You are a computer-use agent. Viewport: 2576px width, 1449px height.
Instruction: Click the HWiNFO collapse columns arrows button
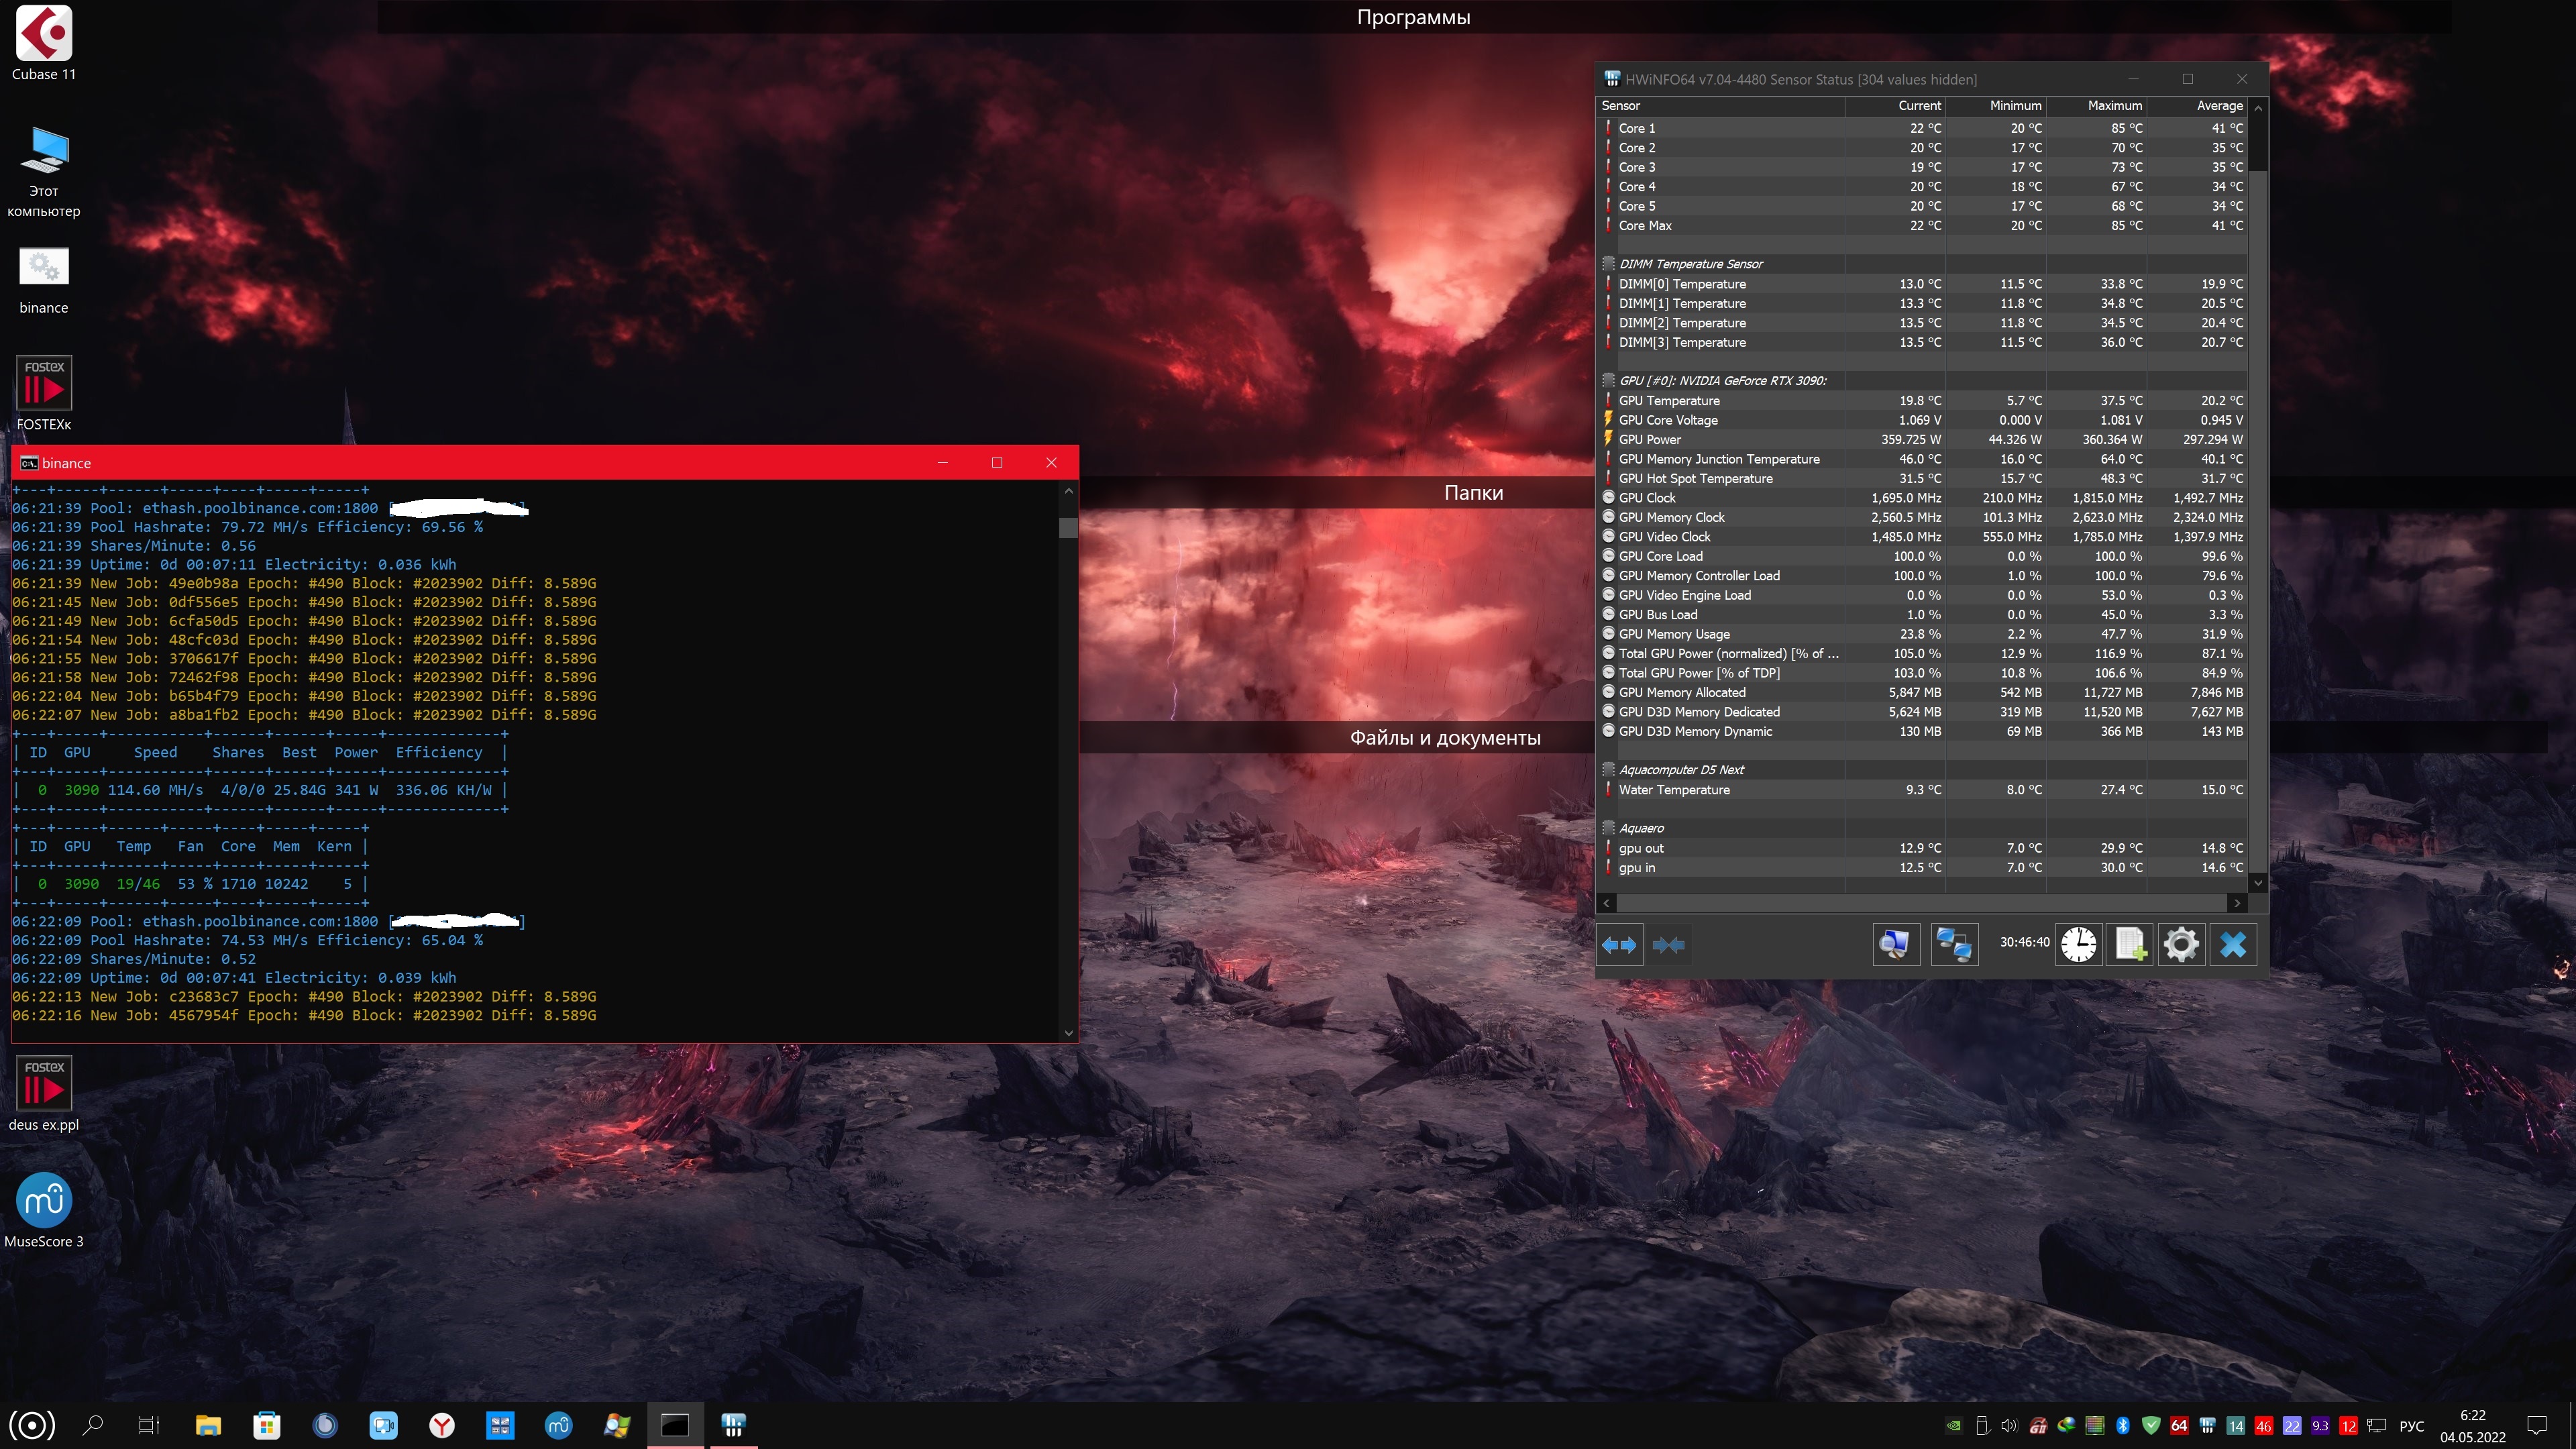(1668, 944)
